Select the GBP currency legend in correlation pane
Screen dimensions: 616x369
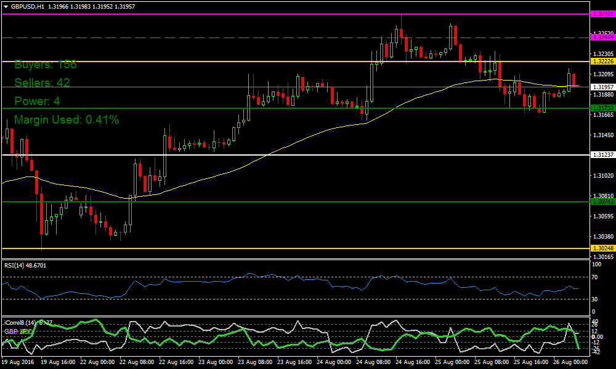[x=11, y=331]
